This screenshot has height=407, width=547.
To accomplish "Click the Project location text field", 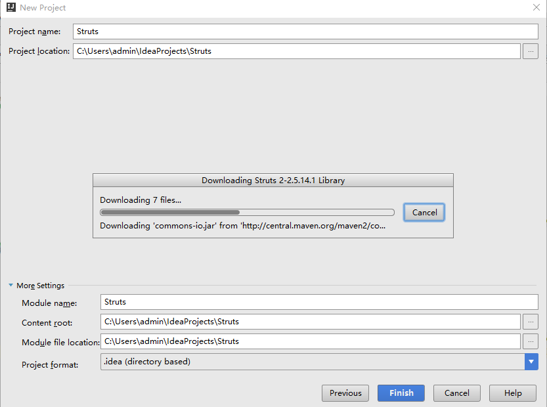I will pyautogui.click(x=297, y=51).
